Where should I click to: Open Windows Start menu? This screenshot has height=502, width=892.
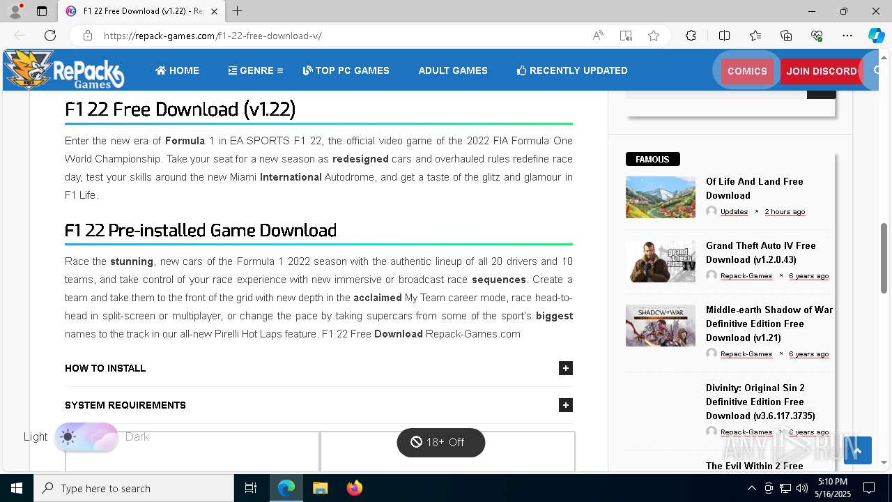(17, 488)
